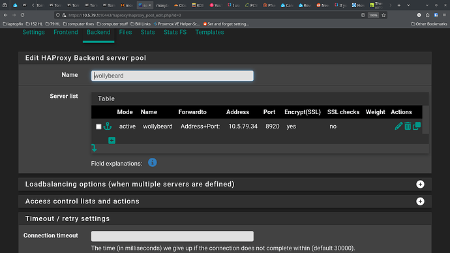
Task: Switch to the Cloudflare browser tab
Action: [180, 5]
